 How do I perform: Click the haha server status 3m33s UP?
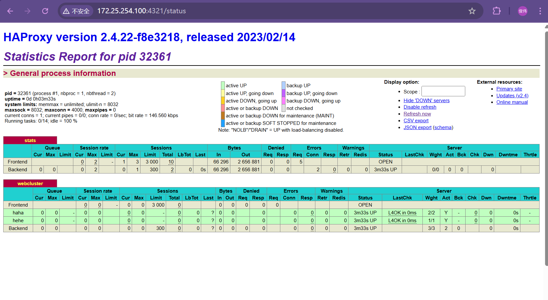click(x=365, y=213)
